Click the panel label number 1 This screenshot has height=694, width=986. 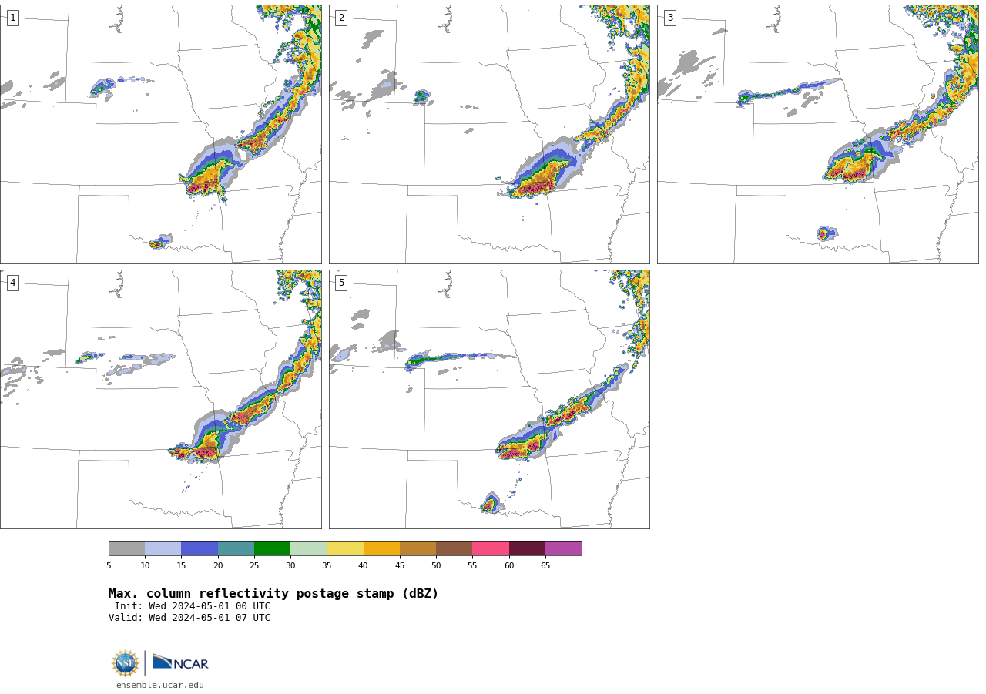pyautogui.click(x=12, y=18)
